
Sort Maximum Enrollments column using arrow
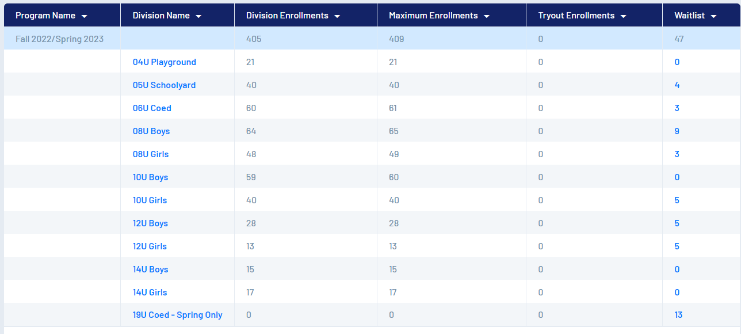point(487,16)
